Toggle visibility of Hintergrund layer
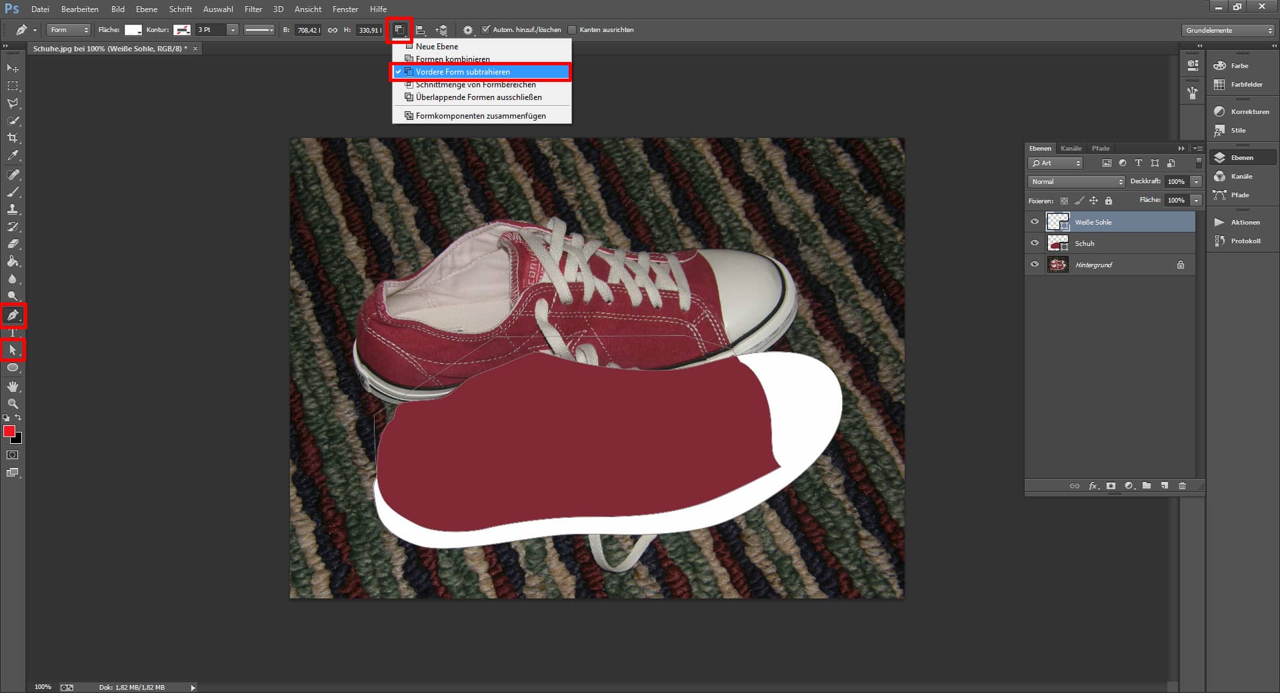1280x693 pixels. pos(1035,265)
